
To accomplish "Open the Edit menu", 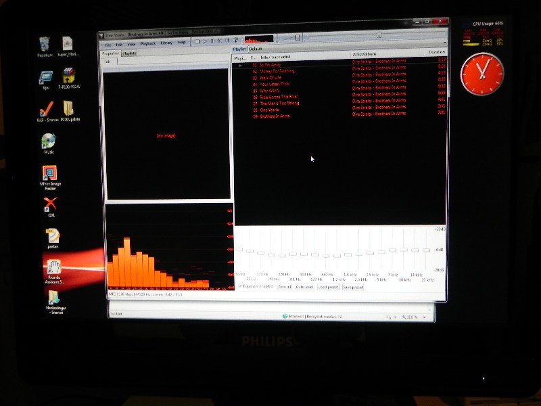I will (119, 45).
